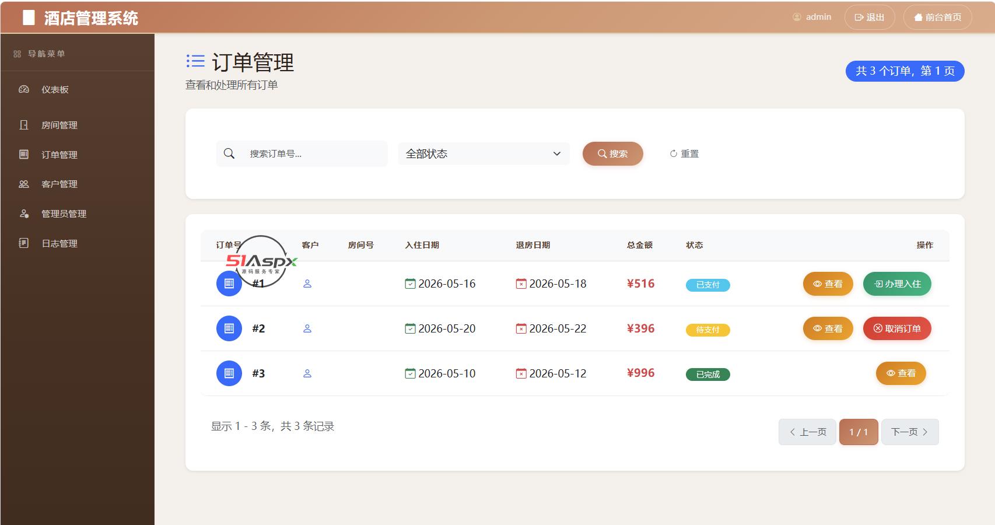The height and width of the screenshot is (525, 995).
Task: Click the 退出 logout button
Action: 870,17
